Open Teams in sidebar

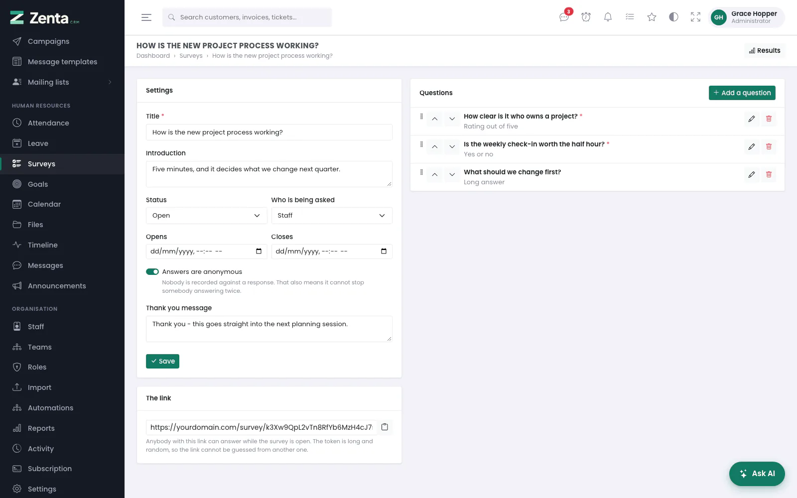(62, 347)
